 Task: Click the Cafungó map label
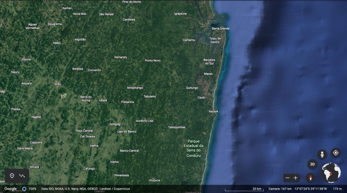click(89, 169)
